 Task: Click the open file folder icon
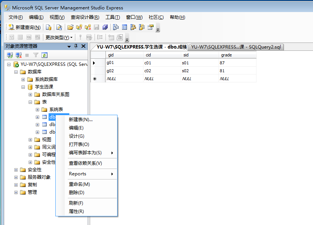[70, 27]
